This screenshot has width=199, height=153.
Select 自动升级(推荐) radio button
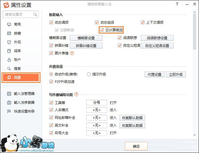pos(51,74)
